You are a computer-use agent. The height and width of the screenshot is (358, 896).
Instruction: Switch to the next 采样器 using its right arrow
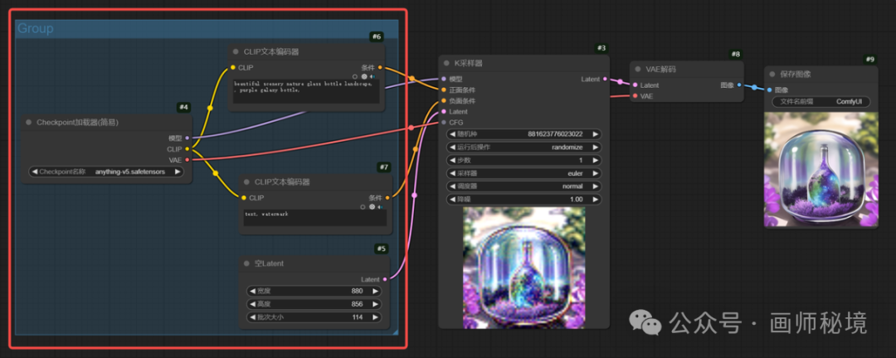(x=595, y=173)
